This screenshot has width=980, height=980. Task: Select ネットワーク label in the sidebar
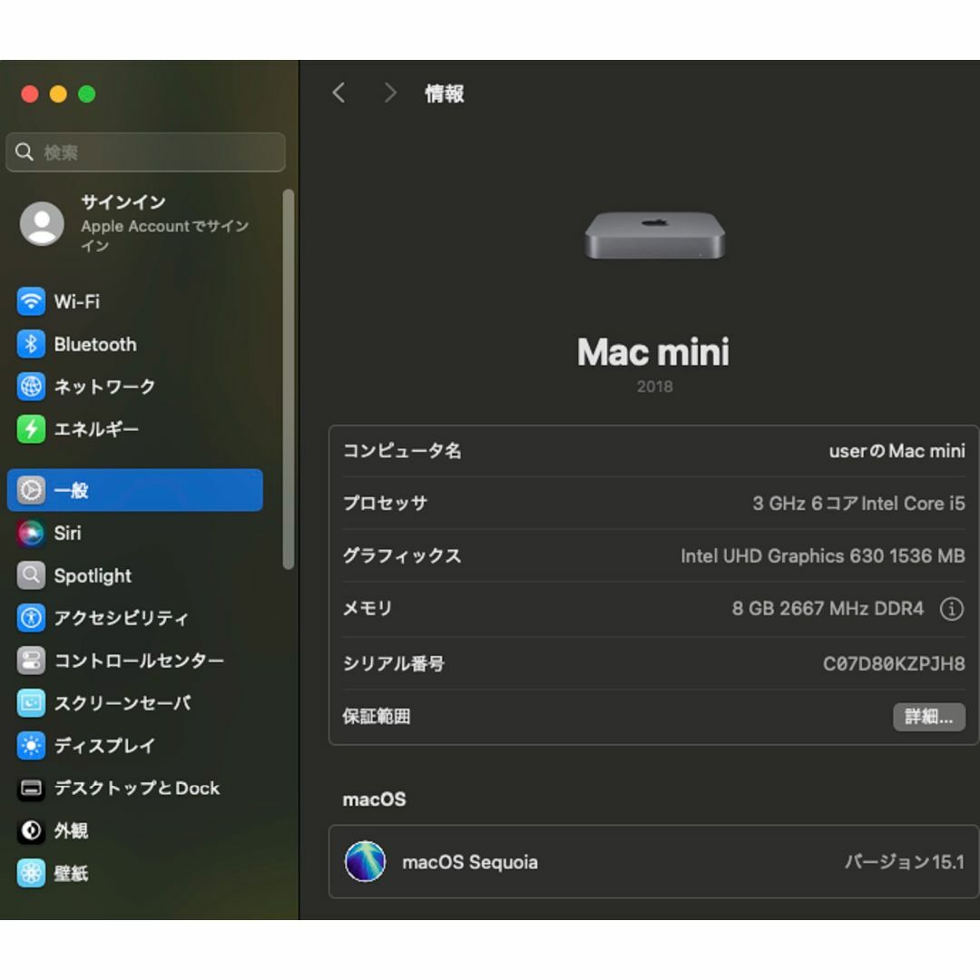[104, 387]
